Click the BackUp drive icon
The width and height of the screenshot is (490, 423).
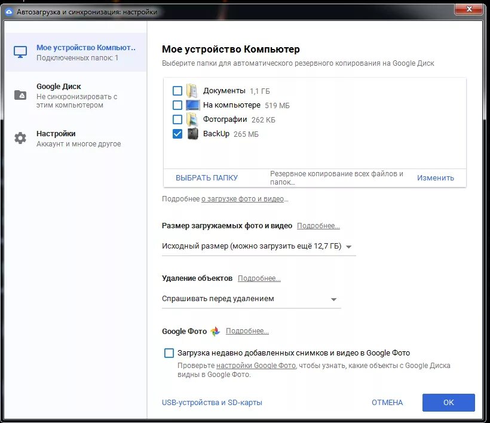coord(193,134)
